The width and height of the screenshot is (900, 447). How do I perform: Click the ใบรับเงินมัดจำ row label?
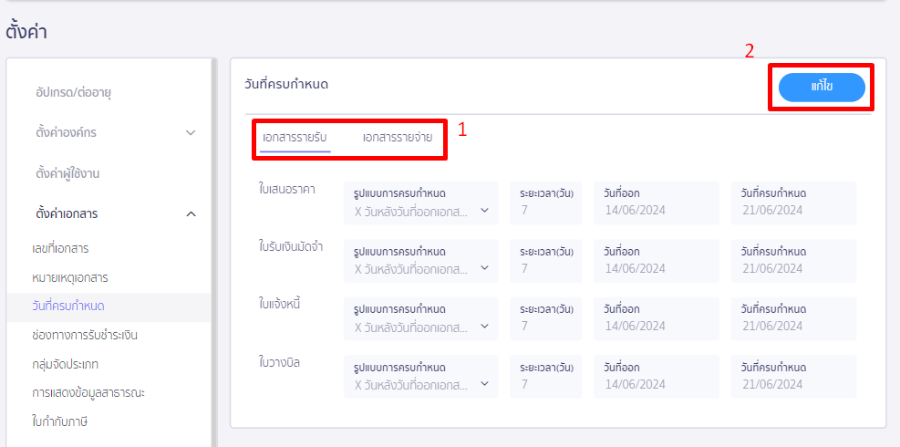(291, 247)
